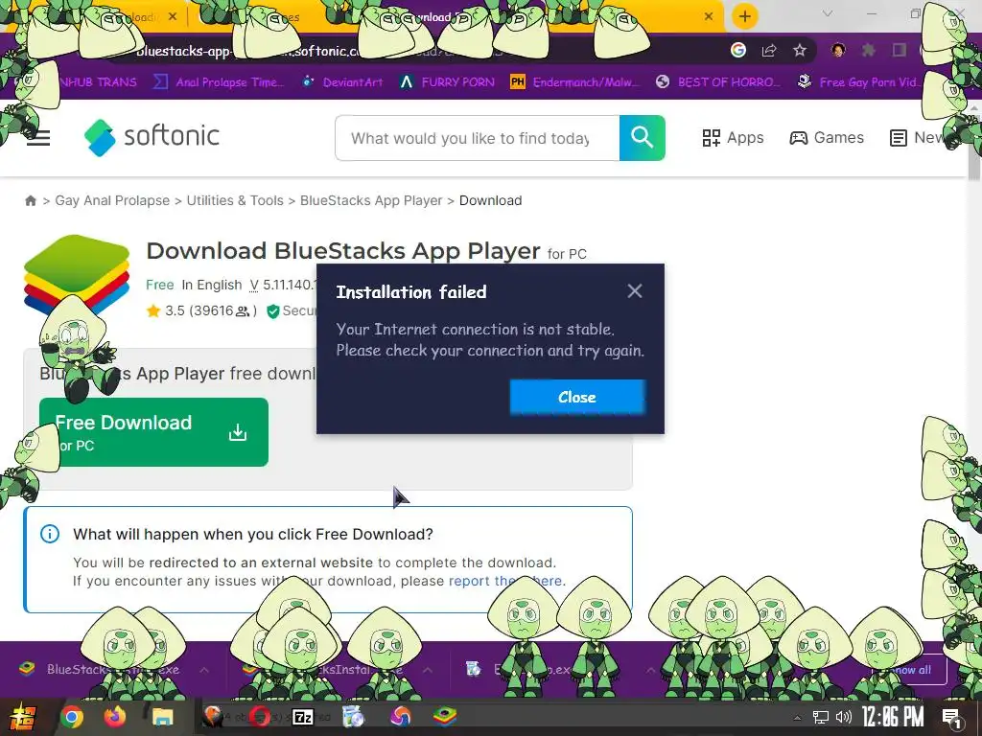Expand options for second BlueStacksInstaller download item
Viewport: 982px width, 736px height.
pos(428,670)
